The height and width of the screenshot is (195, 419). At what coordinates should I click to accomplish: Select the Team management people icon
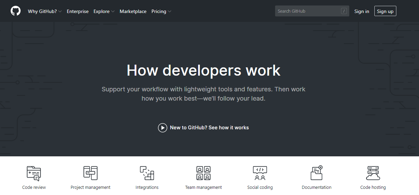coord(203,173)
